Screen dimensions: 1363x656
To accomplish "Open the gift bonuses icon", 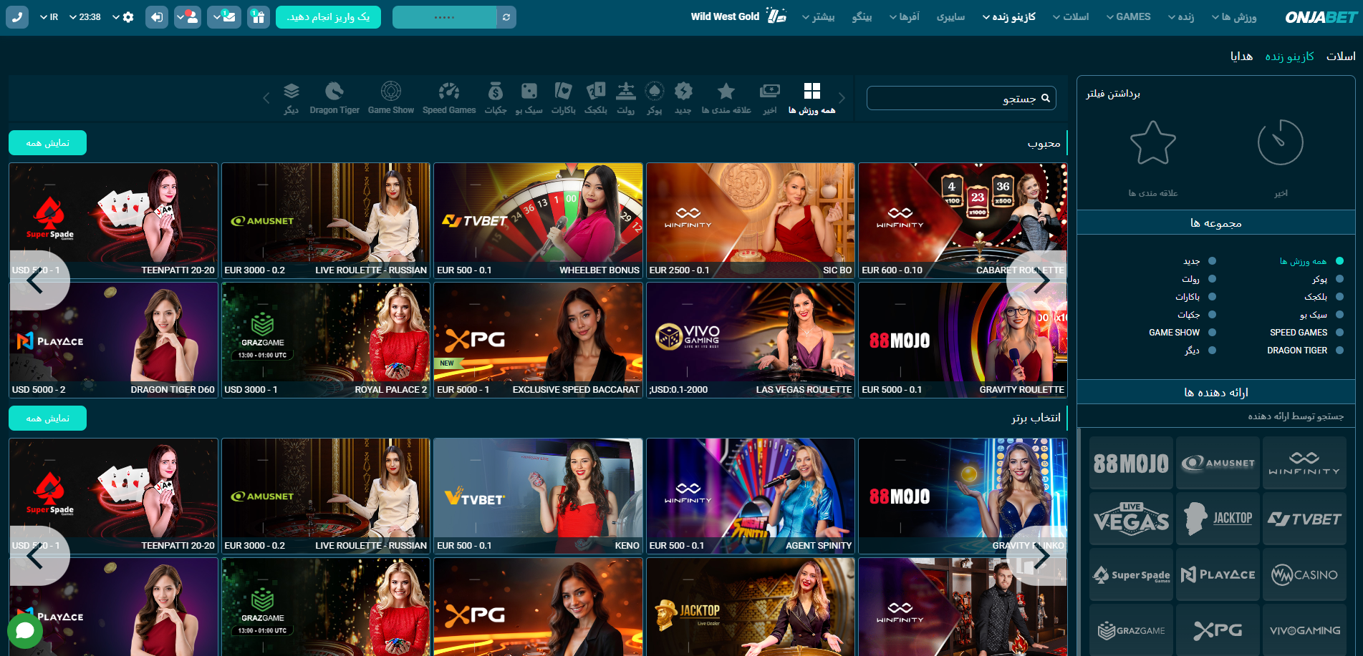I will (x=259, y=17).
